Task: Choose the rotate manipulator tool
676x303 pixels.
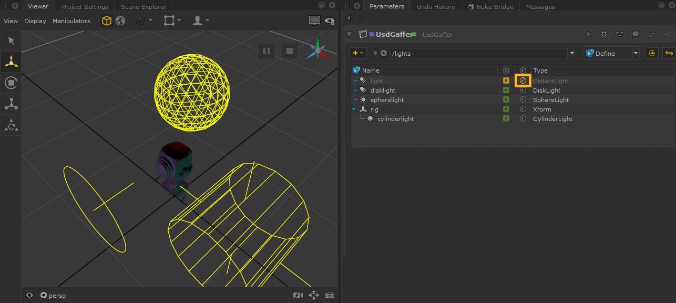Action: [x=11, y=83]
